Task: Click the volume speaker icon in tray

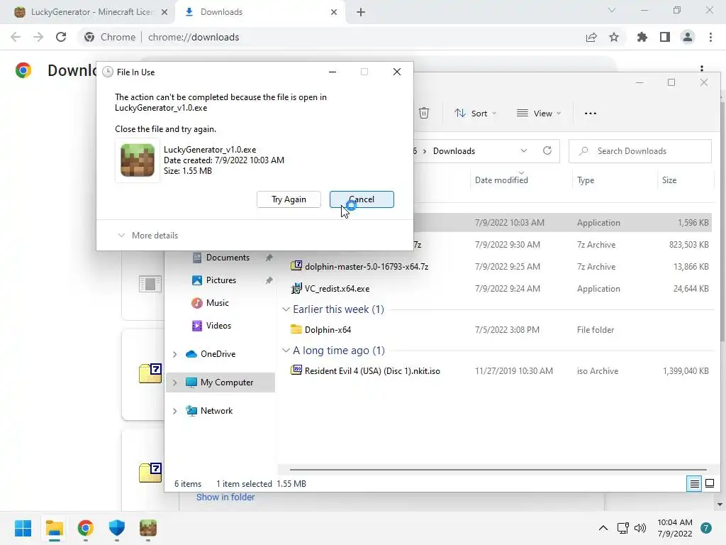Action: [640, 528]
